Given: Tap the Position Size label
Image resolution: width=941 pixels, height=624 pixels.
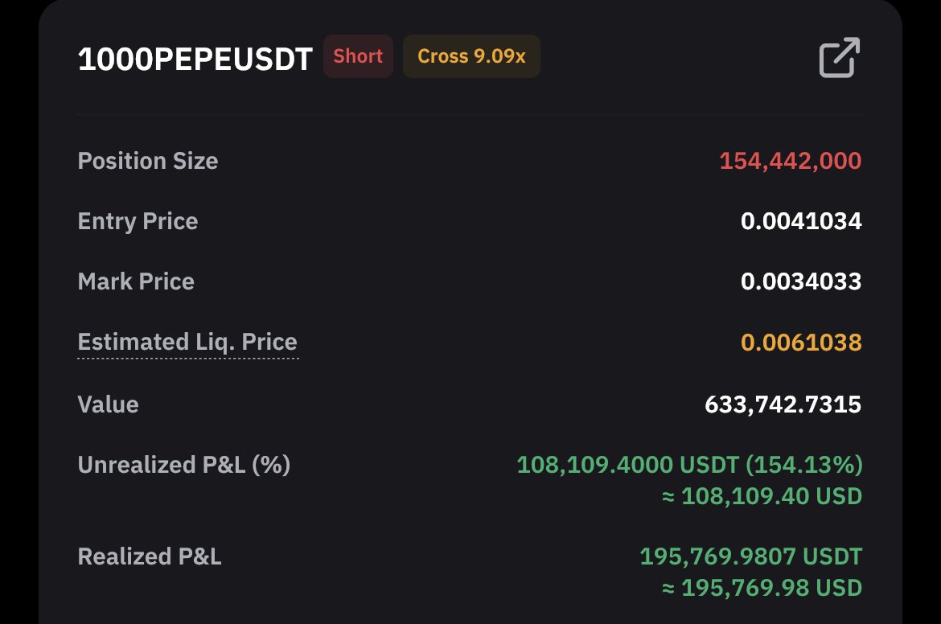Looking at the screenshot, I should (x=148, y=161).
